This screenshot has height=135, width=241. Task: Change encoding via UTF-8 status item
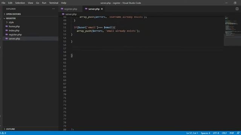pyautogui.click(x=216, y=133)
